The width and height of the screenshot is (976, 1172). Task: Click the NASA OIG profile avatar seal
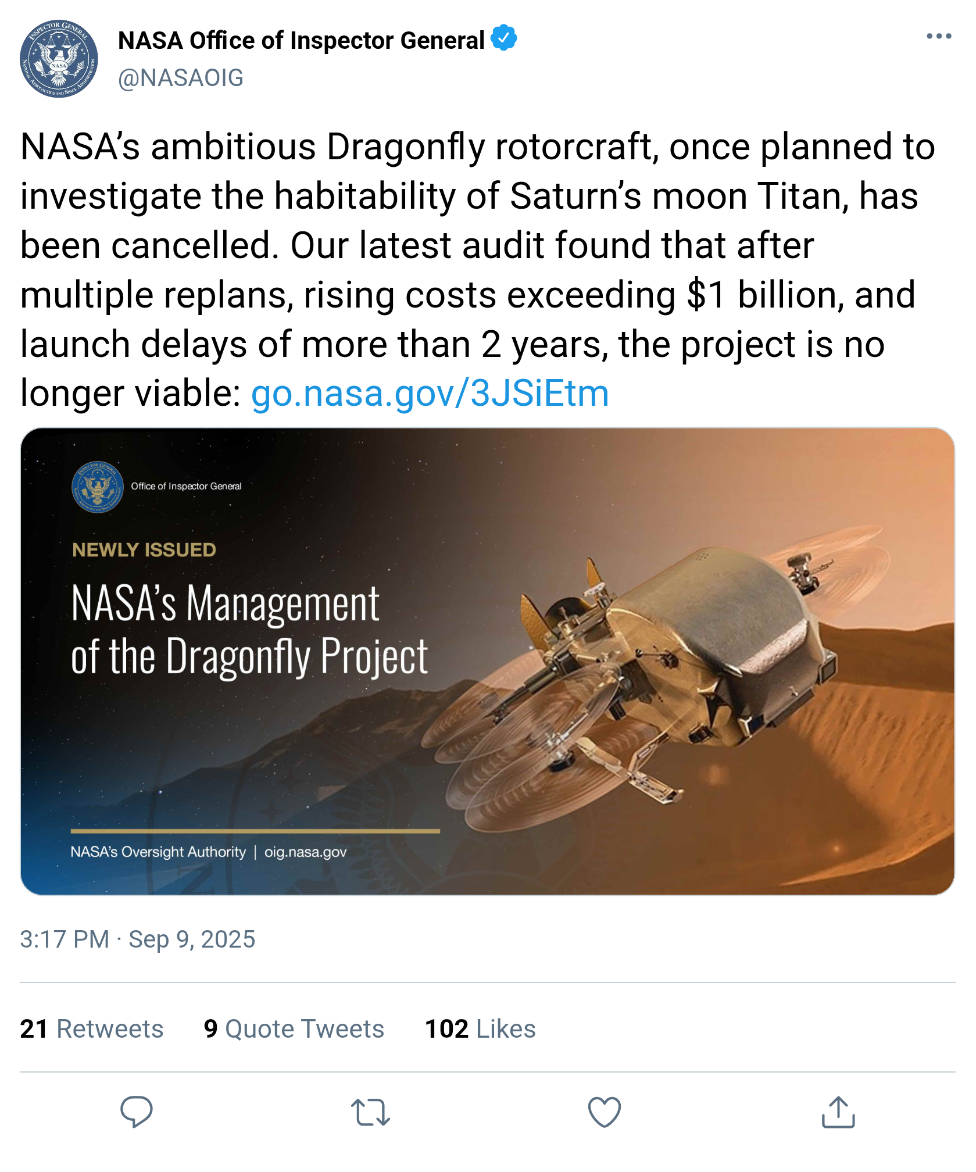pos(59,59)
